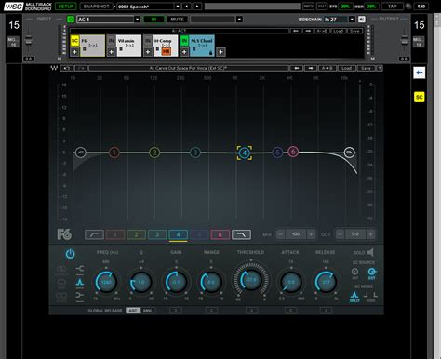Click the band SOLO speaker icon
The width and height of the screenshot is (441, 359).
pos(370,252)
